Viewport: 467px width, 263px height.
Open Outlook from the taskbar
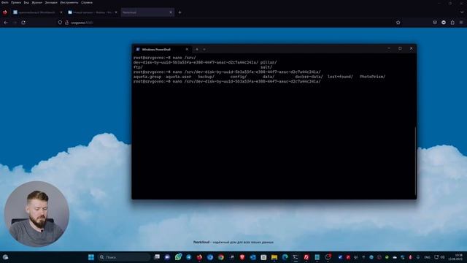coord(253,257)
